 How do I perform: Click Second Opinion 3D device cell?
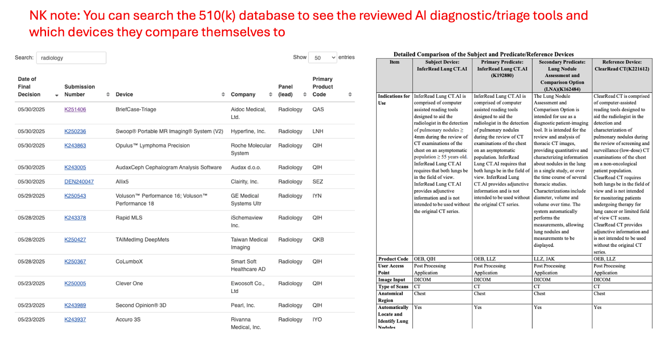click(x=141, y=305)
